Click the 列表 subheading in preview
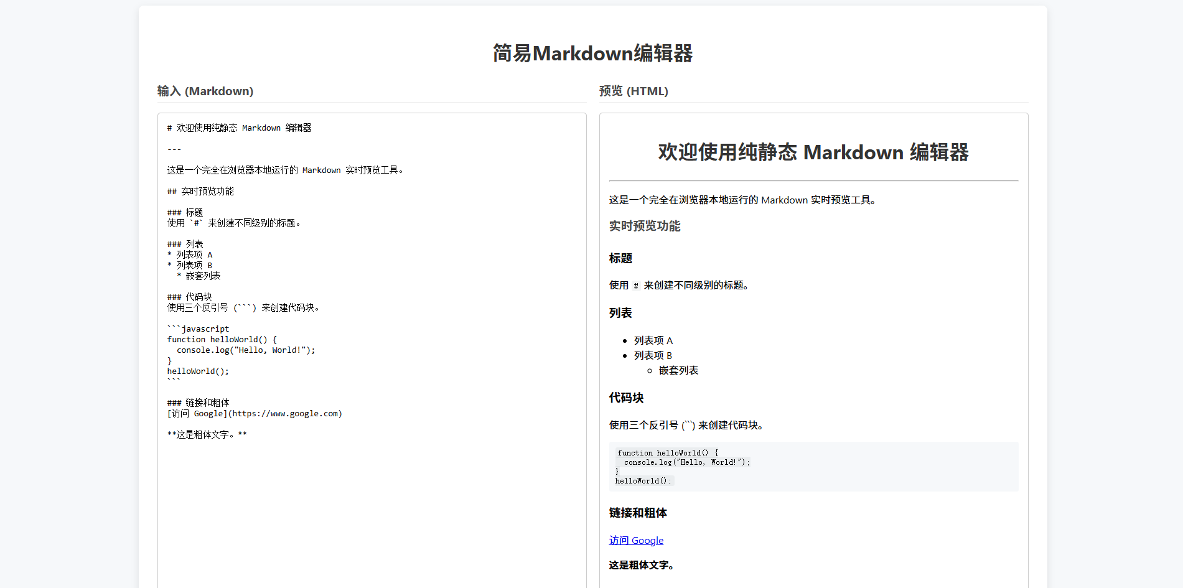The image size is (1183, 588). pyautogui.click(x=619, y=313)
